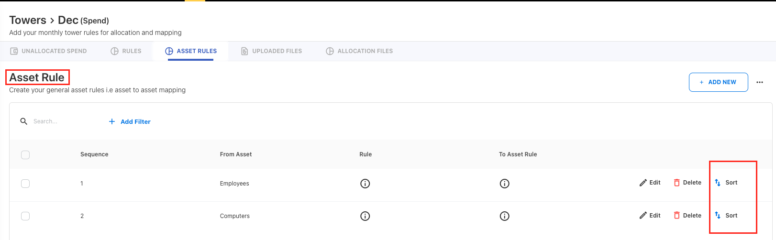The width and height of the screenshot is (776, 240).
Task: Switch to the Unallocated Spend tab
Action: coord(48,51)
